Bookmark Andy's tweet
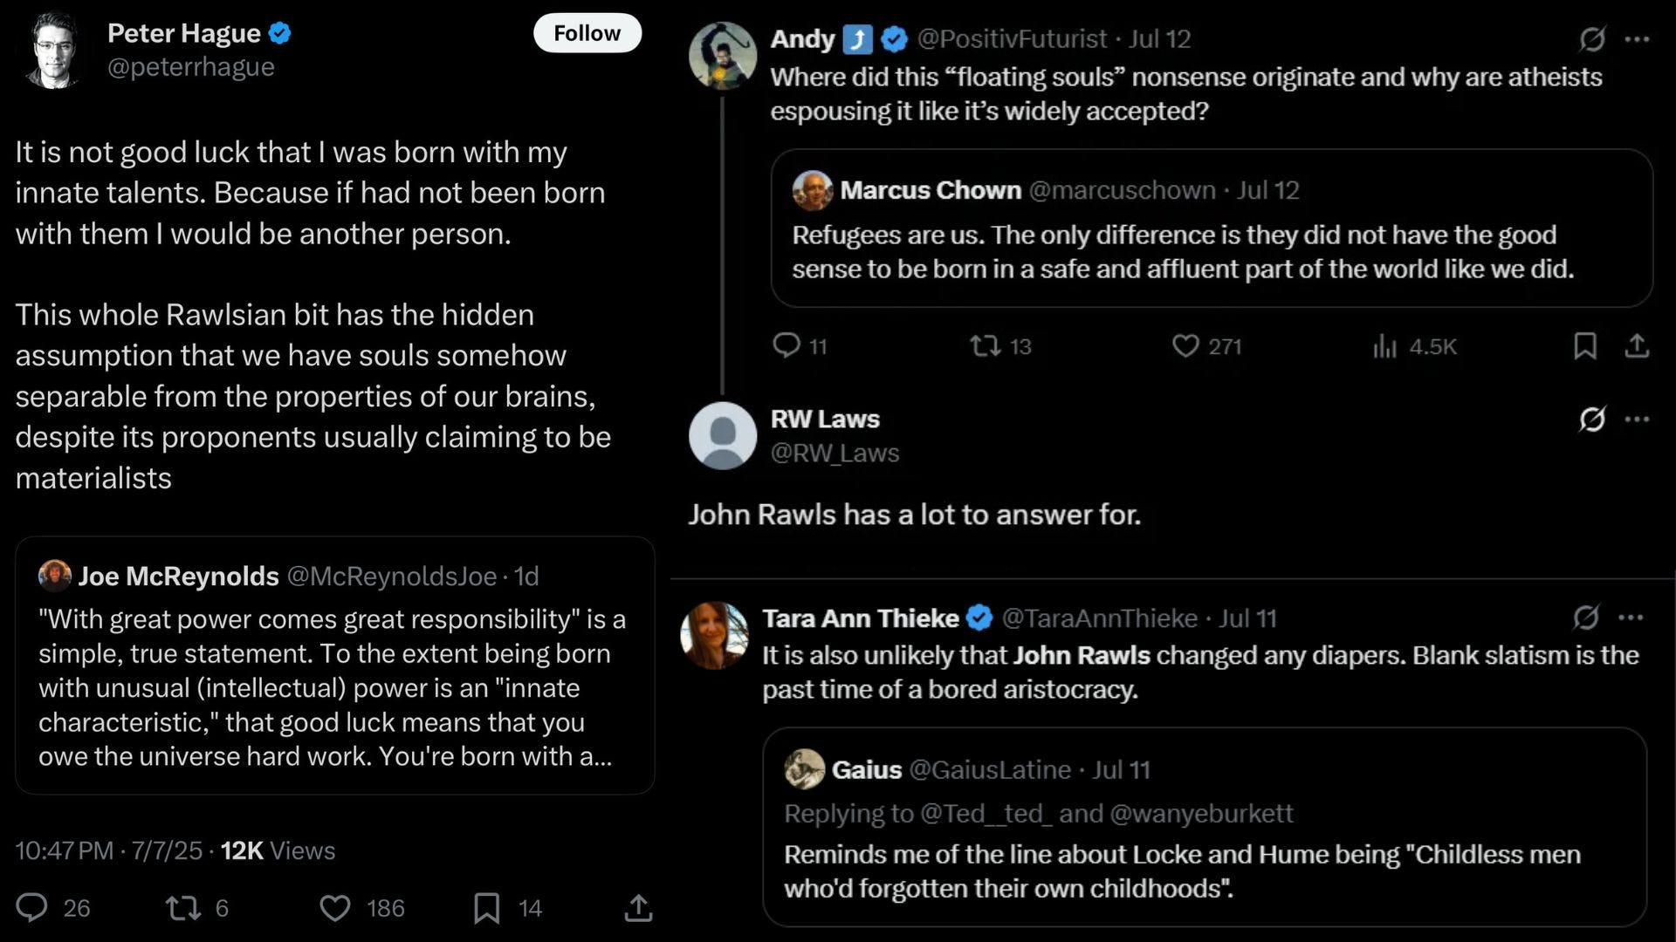1676x942 pixels. click(x=1585, y=346)
